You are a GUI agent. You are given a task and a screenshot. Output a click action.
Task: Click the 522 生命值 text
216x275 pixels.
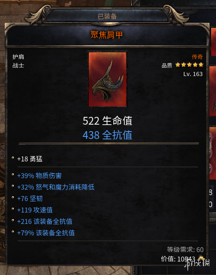point(107,121)
